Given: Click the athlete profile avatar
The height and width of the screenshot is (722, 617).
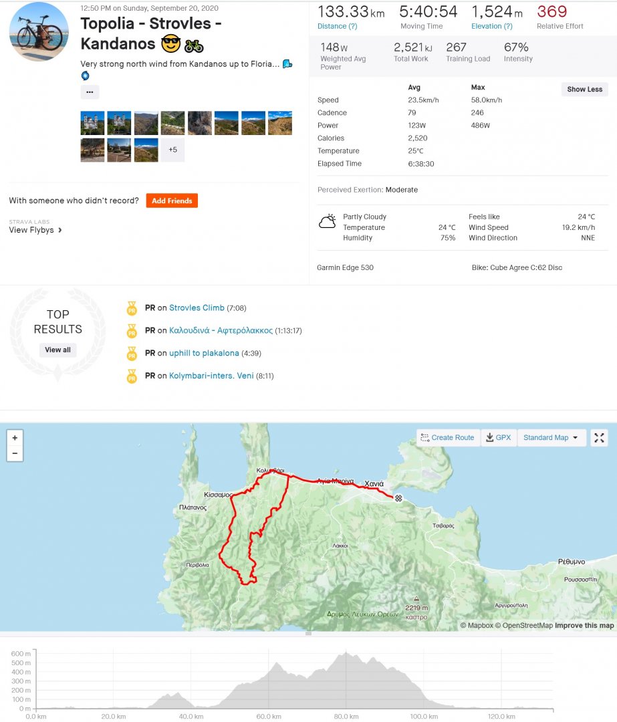Looking at the screenshot, I should click(39, 31).
